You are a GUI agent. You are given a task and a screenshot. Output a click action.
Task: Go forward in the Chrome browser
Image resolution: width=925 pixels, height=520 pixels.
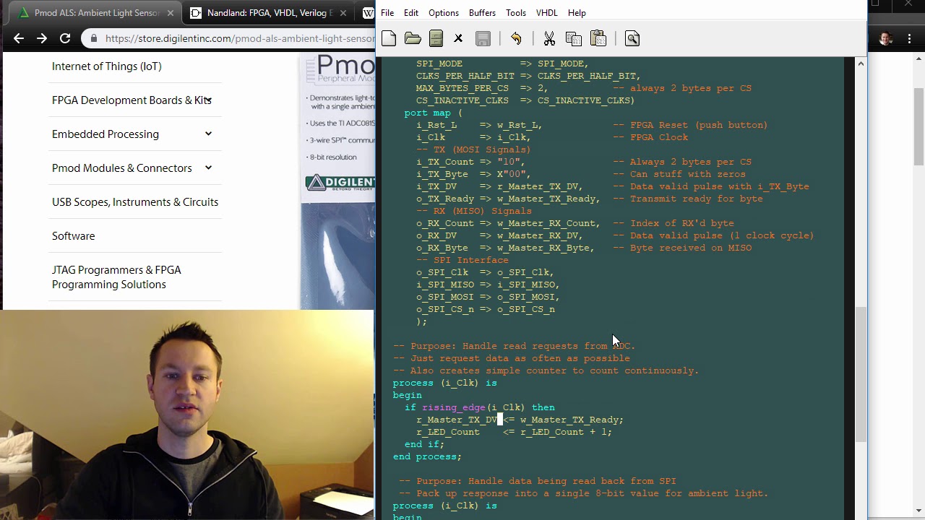tap(42, 38)
